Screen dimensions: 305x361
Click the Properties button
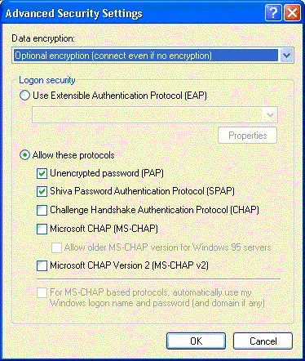click(x=247, y=136)
